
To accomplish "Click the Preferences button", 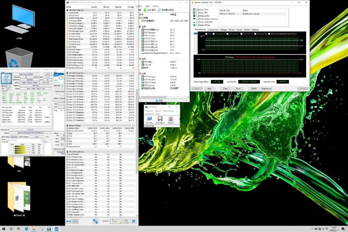I will point(266,89).
